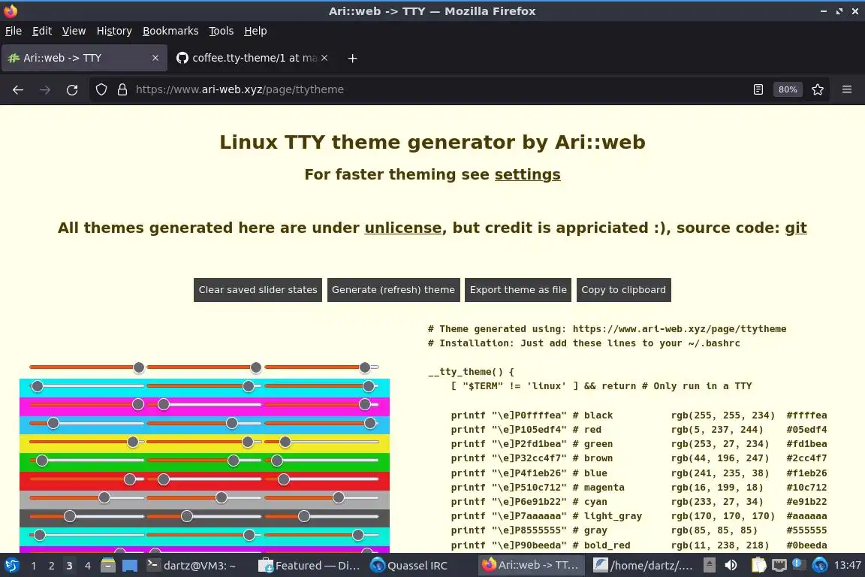Open the update notifier tray icon
The height and width of the screenshot is (577, 865).
[x=797, y=563]
